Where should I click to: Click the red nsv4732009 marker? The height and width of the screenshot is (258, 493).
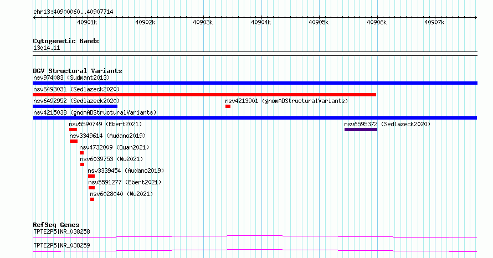(x=82, y=153)
